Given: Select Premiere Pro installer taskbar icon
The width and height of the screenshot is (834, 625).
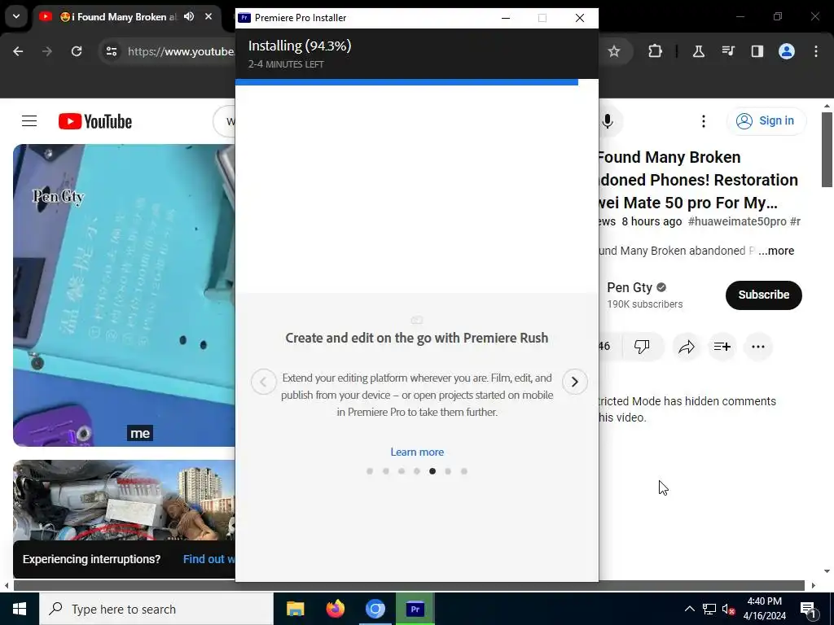Looking at the screenshot, I should click(415, 609).
